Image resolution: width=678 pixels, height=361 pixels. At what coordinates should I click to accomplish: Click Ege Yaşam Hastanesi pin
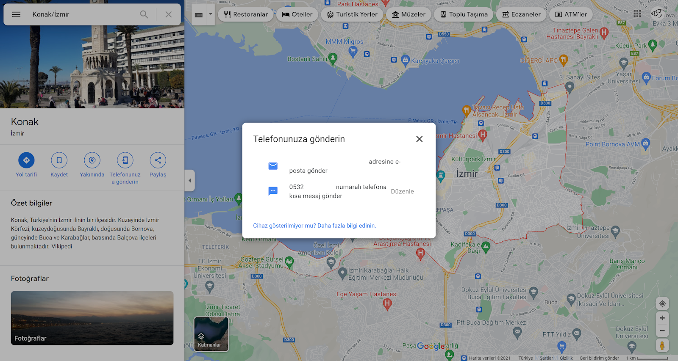[x=387, y=303]
